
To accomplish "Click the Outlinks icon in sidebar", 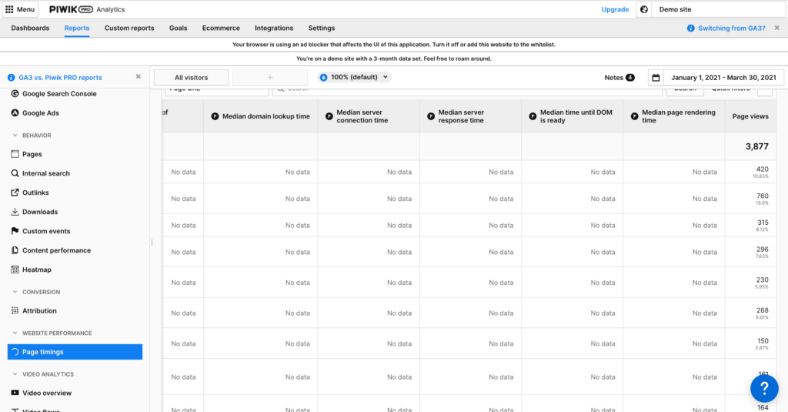I will tap(15, 193).
